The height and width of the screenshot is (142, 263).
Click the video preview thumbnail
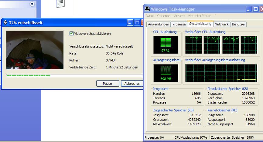[x=35, y=50]
